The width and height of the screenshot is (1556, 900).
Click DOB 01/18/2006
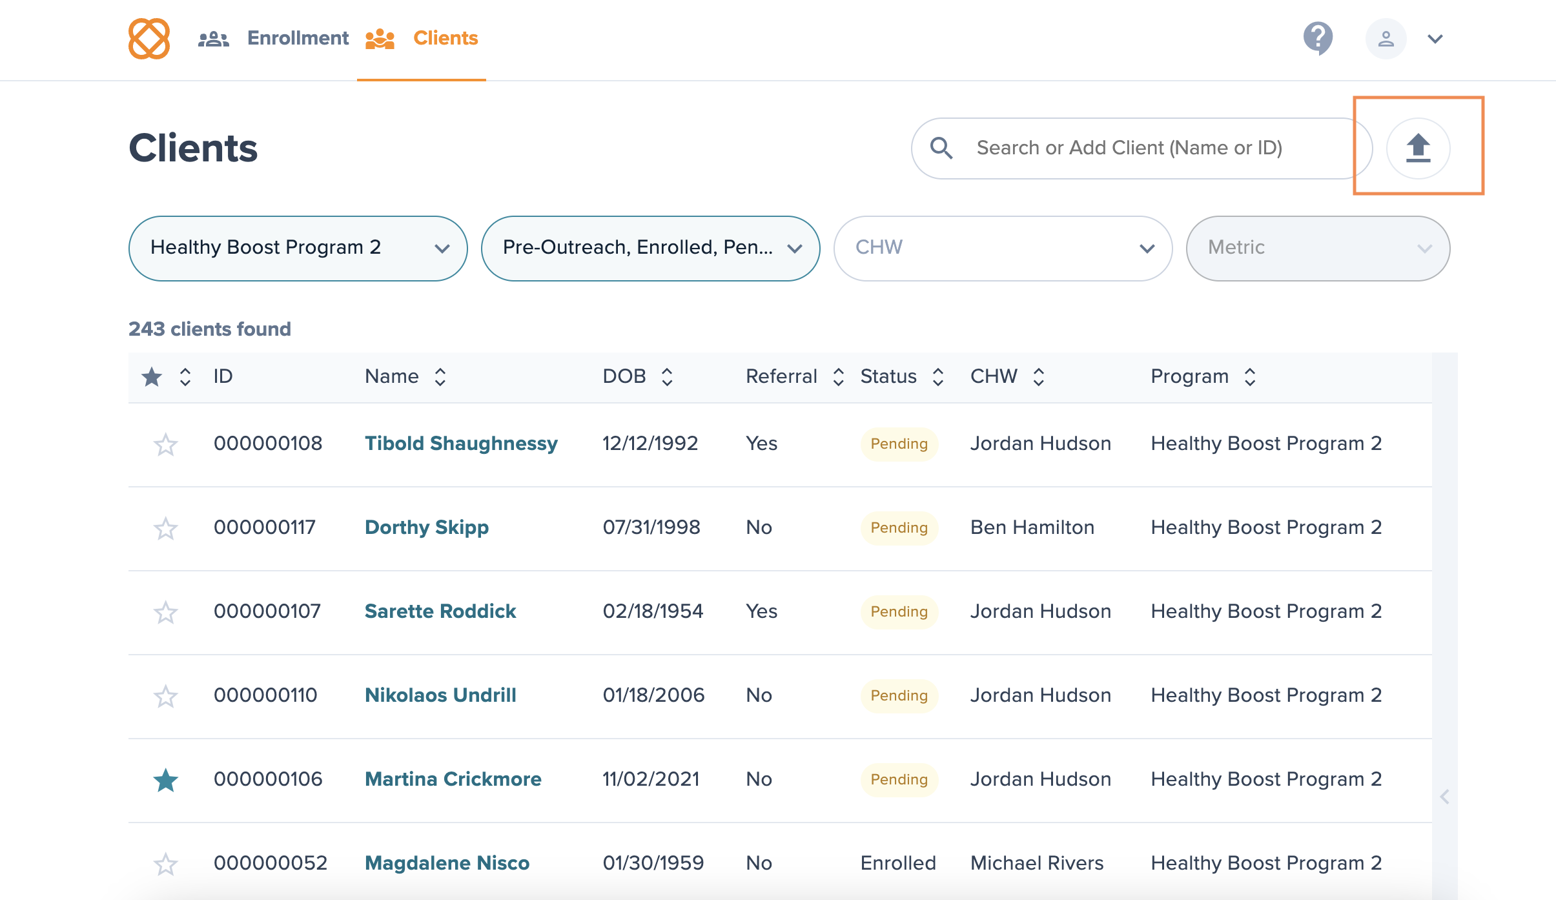coord(653,695)
